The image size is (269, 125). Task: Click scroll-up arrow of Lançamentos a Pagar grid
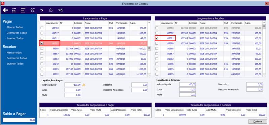click(x=149, y=23)
